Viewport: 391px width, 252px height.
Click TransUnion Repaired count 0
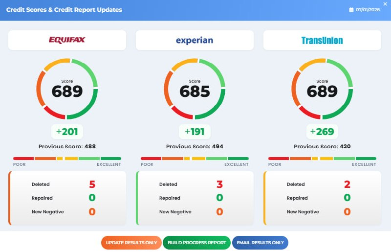coord(347,198)
